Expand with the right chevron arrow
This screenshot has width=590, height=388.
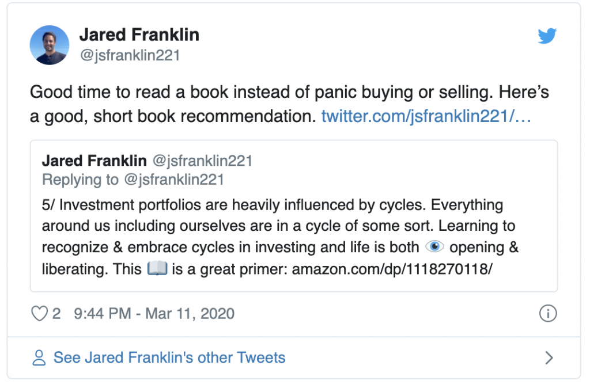point(549,358)
